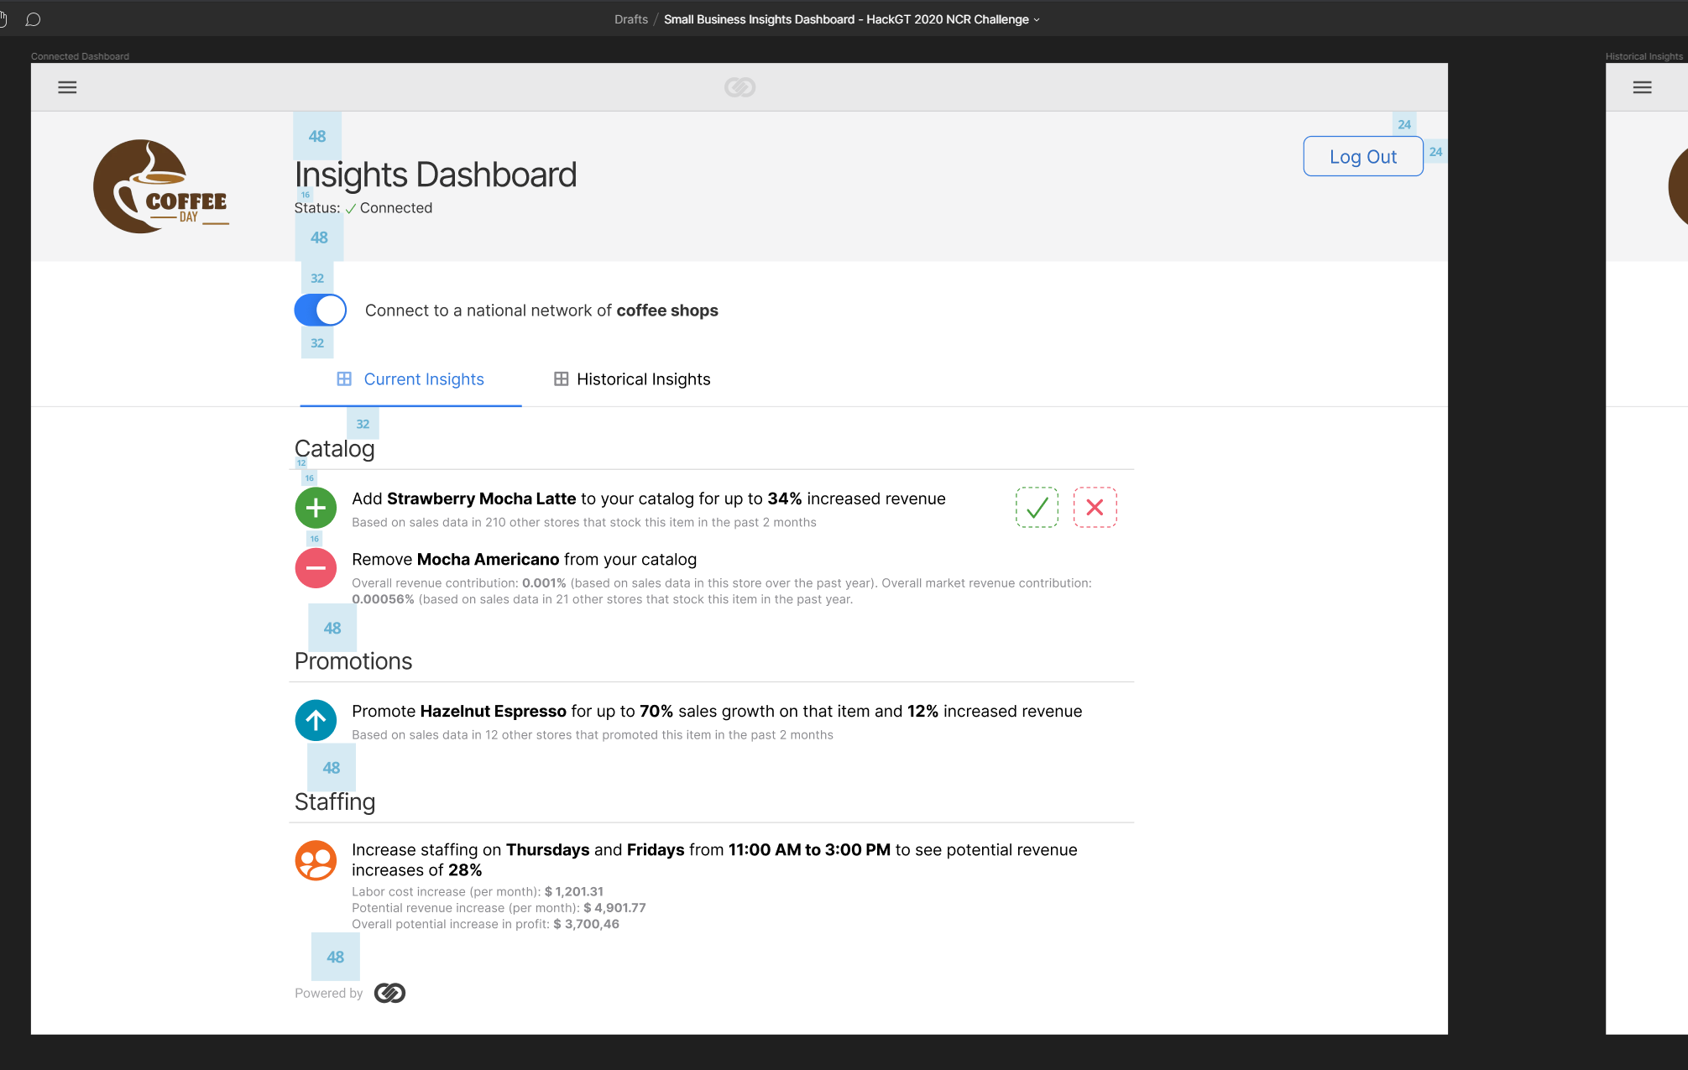Image resolution: width=1688 pixels, height=1070 pixels.
Task: Click the Drafts breadcrumb link
Action: click(x=630, y=19)
